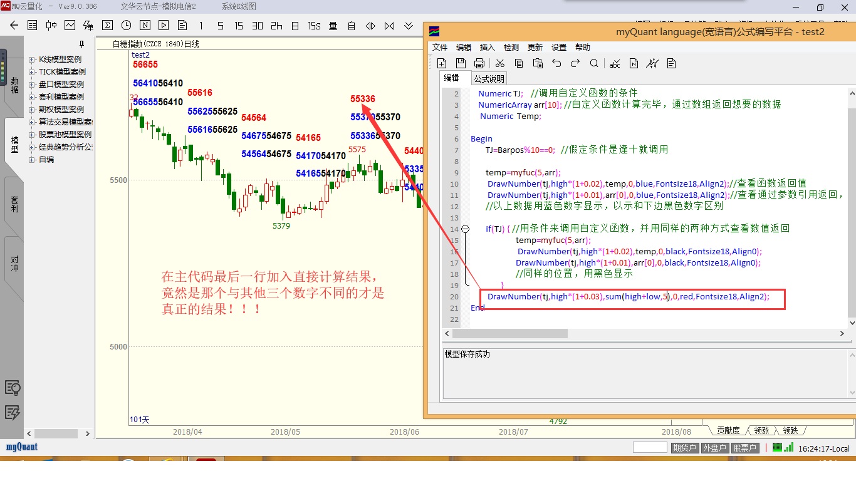Click the save icon in the editor toolbar
Screen dimensions: 856x481
pos(461,63)
